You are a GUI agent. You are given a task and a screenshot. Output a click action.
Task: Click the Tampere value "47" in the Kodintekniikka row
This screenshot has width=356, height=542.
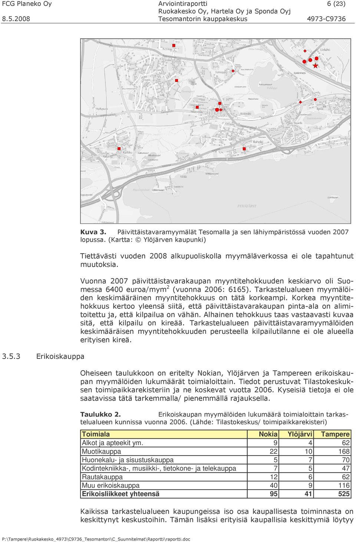pyautogui.click(x=346, y=468)
